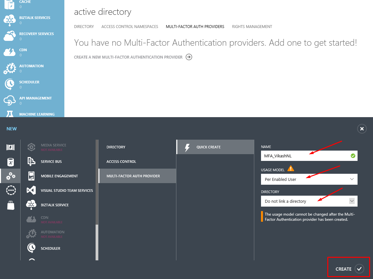Select Multi-Factor Auth Provider menu item
This screenshot has height=279, width=373.
click(x=137, y=176)
